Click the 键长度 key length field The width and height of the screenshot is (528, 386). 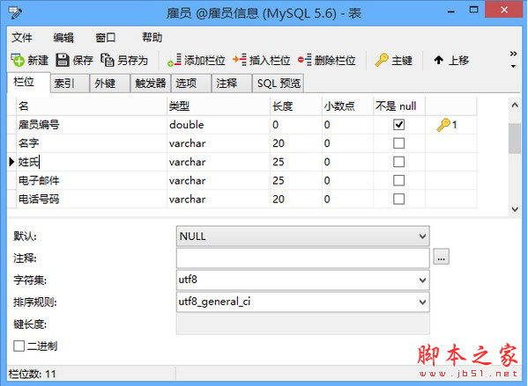[x=302, y=324]
